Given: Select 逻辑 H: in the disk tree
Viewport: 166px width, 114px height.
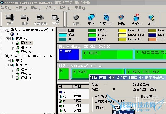Looking at the screenshot, I should pos(26,69).
